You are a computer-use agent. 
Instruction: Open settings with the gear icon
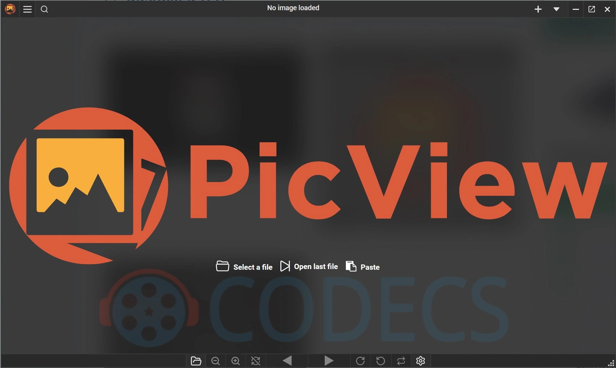[421, 361]
